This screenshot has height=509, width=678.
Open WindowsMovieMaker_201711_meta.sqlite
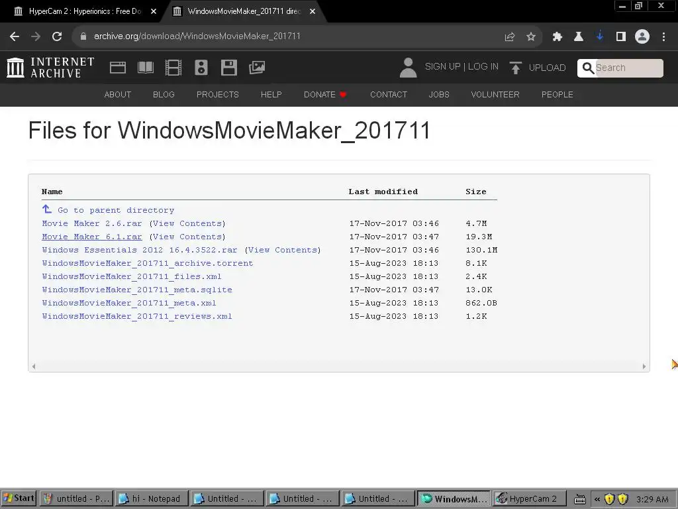[137, 290]
